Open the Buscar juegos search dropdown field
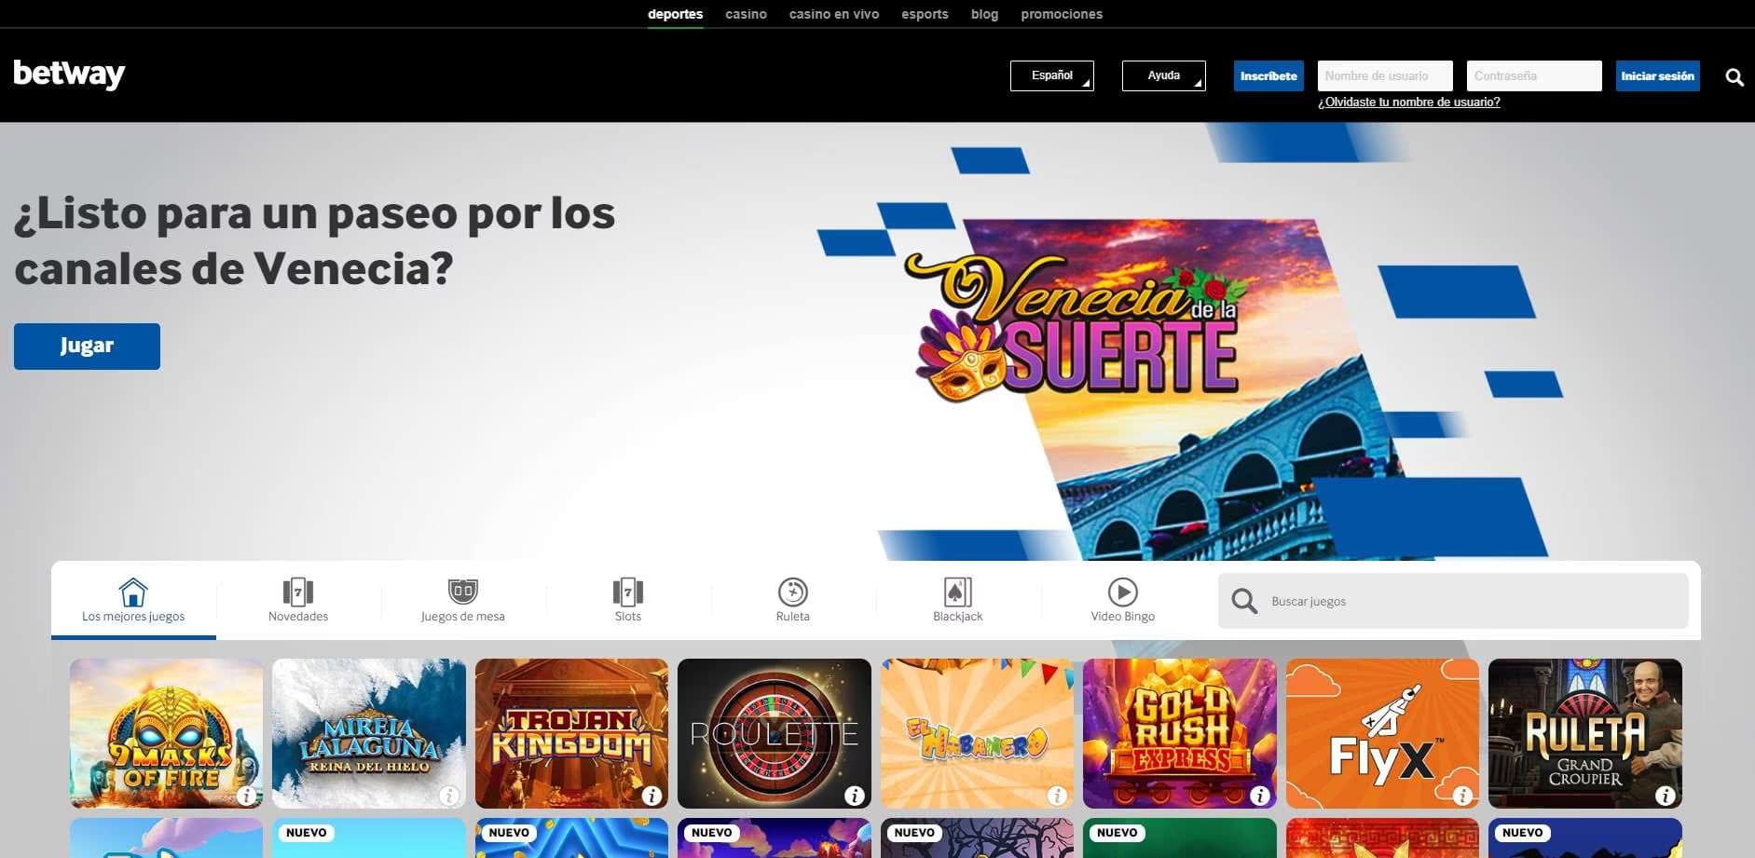Viewport: 1755px width, 858px height. click(x=1452, y=601)
